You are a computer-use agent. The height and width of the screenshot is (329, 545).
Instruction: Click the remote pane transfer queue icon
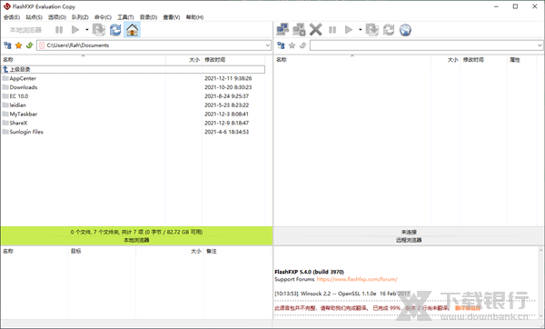[x=372, y=30]
